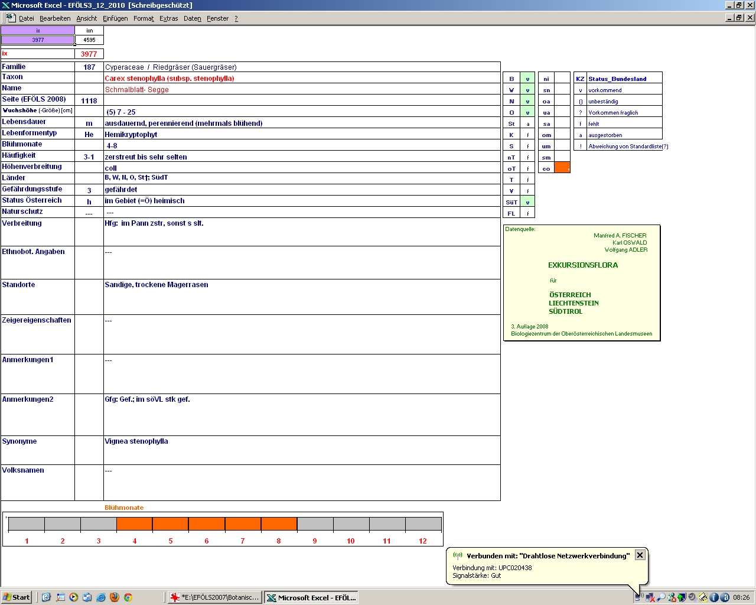Open the Fenster menu

[x=217, y=18]
